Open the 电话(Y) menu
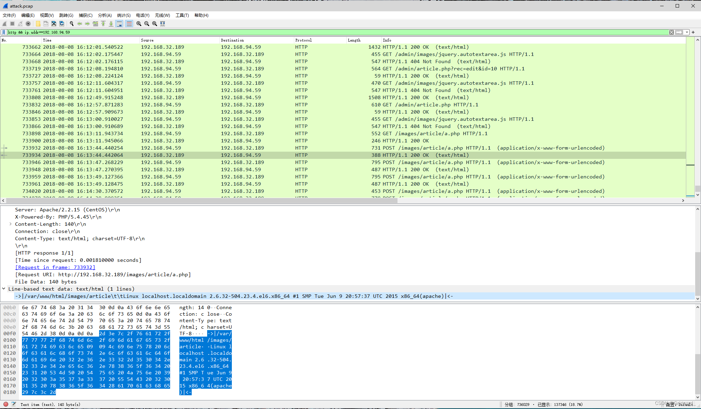 pyautogui.click(x=143, y=15)
